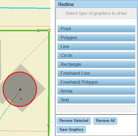Choose the Polygon drawing option
Screen dimensions: 138x136
click(96, 38)
